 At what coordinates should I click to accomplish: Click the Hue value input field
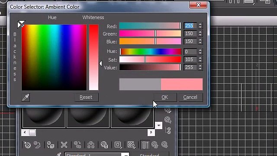(x=190, y=52)
